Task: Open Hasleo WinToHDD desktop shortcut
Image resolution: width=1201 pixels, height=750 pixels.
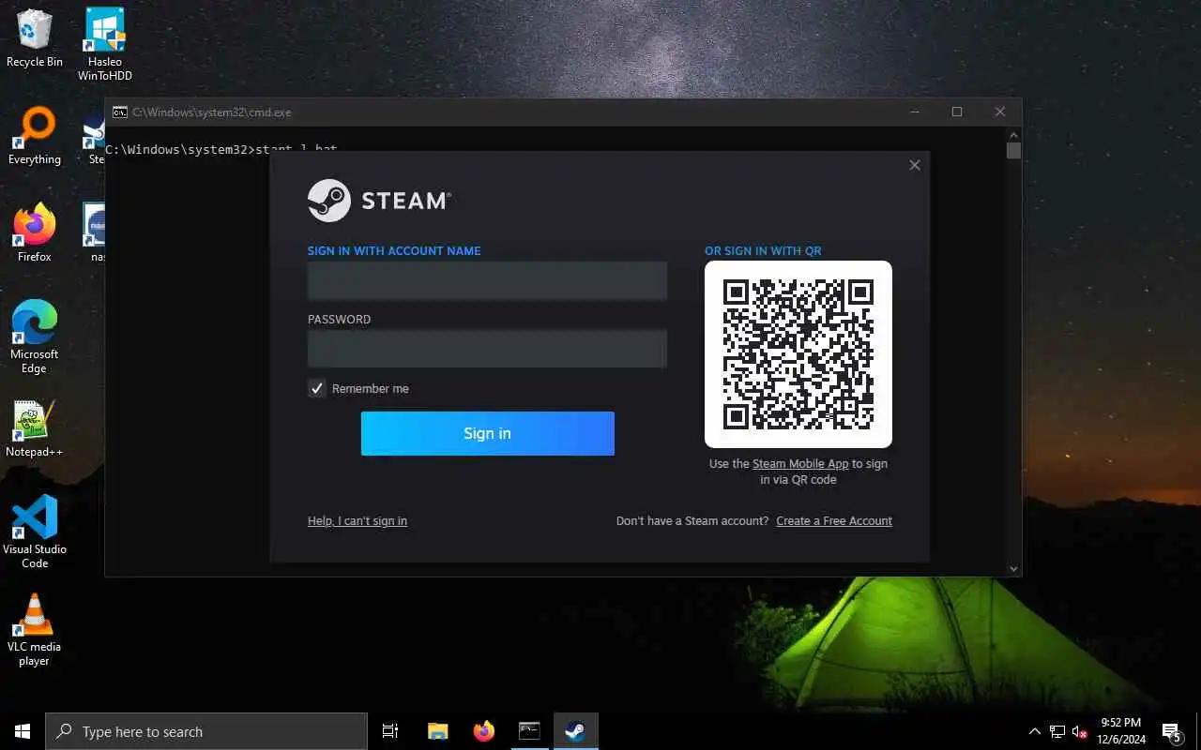Action: (x=105, y=45)
